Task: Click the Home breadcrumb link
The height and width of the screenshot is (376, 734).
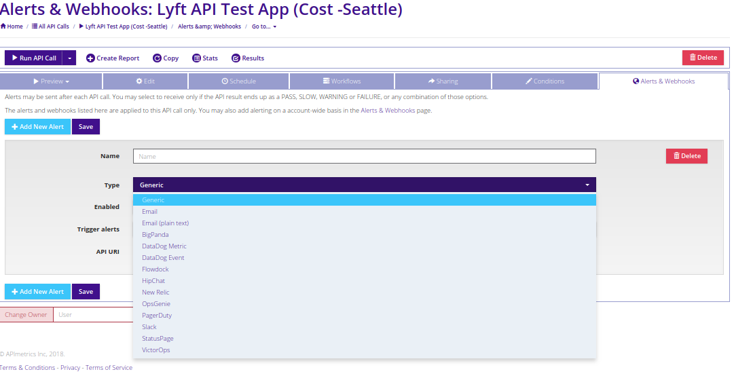Action: click(x=12, y=26)
